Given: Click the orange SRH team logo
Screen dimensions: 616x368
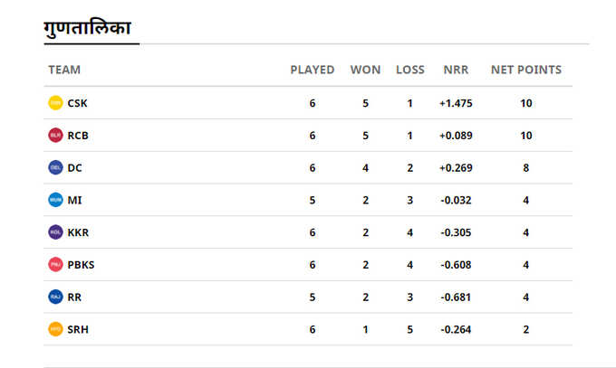Looking at the screenshot, I should click(55, 329).
